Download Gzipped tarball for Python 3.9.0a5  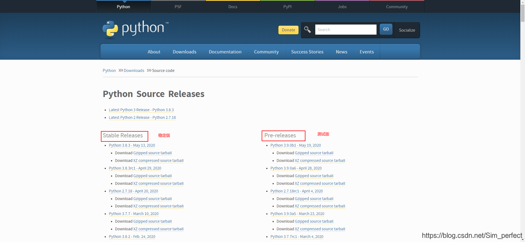click(314, 221)
